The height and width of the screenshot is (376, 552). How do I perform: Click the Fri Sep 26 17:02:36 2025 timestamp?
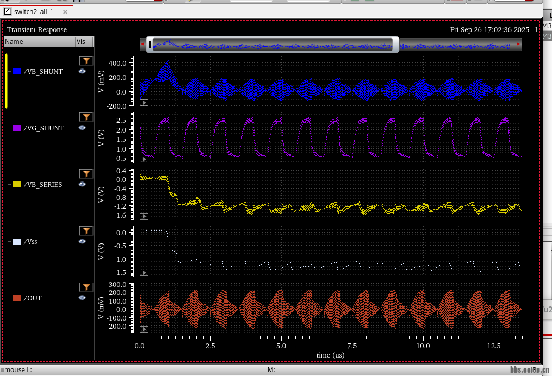coord(489,30)
